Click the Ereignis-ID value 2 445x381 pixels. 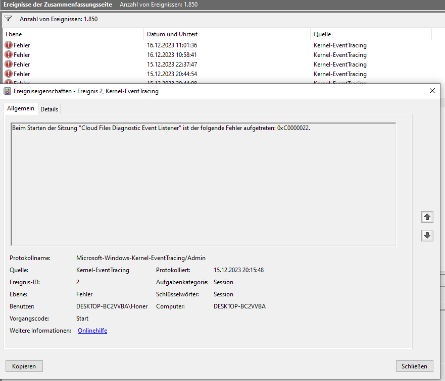pyautogui.click(x=78, y=282)
